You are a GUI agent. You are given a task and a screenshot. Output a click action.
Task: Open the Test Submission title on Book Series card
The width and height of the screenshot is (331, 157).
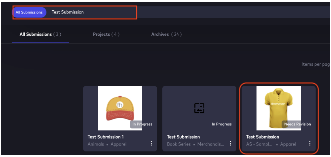(183, 137)
